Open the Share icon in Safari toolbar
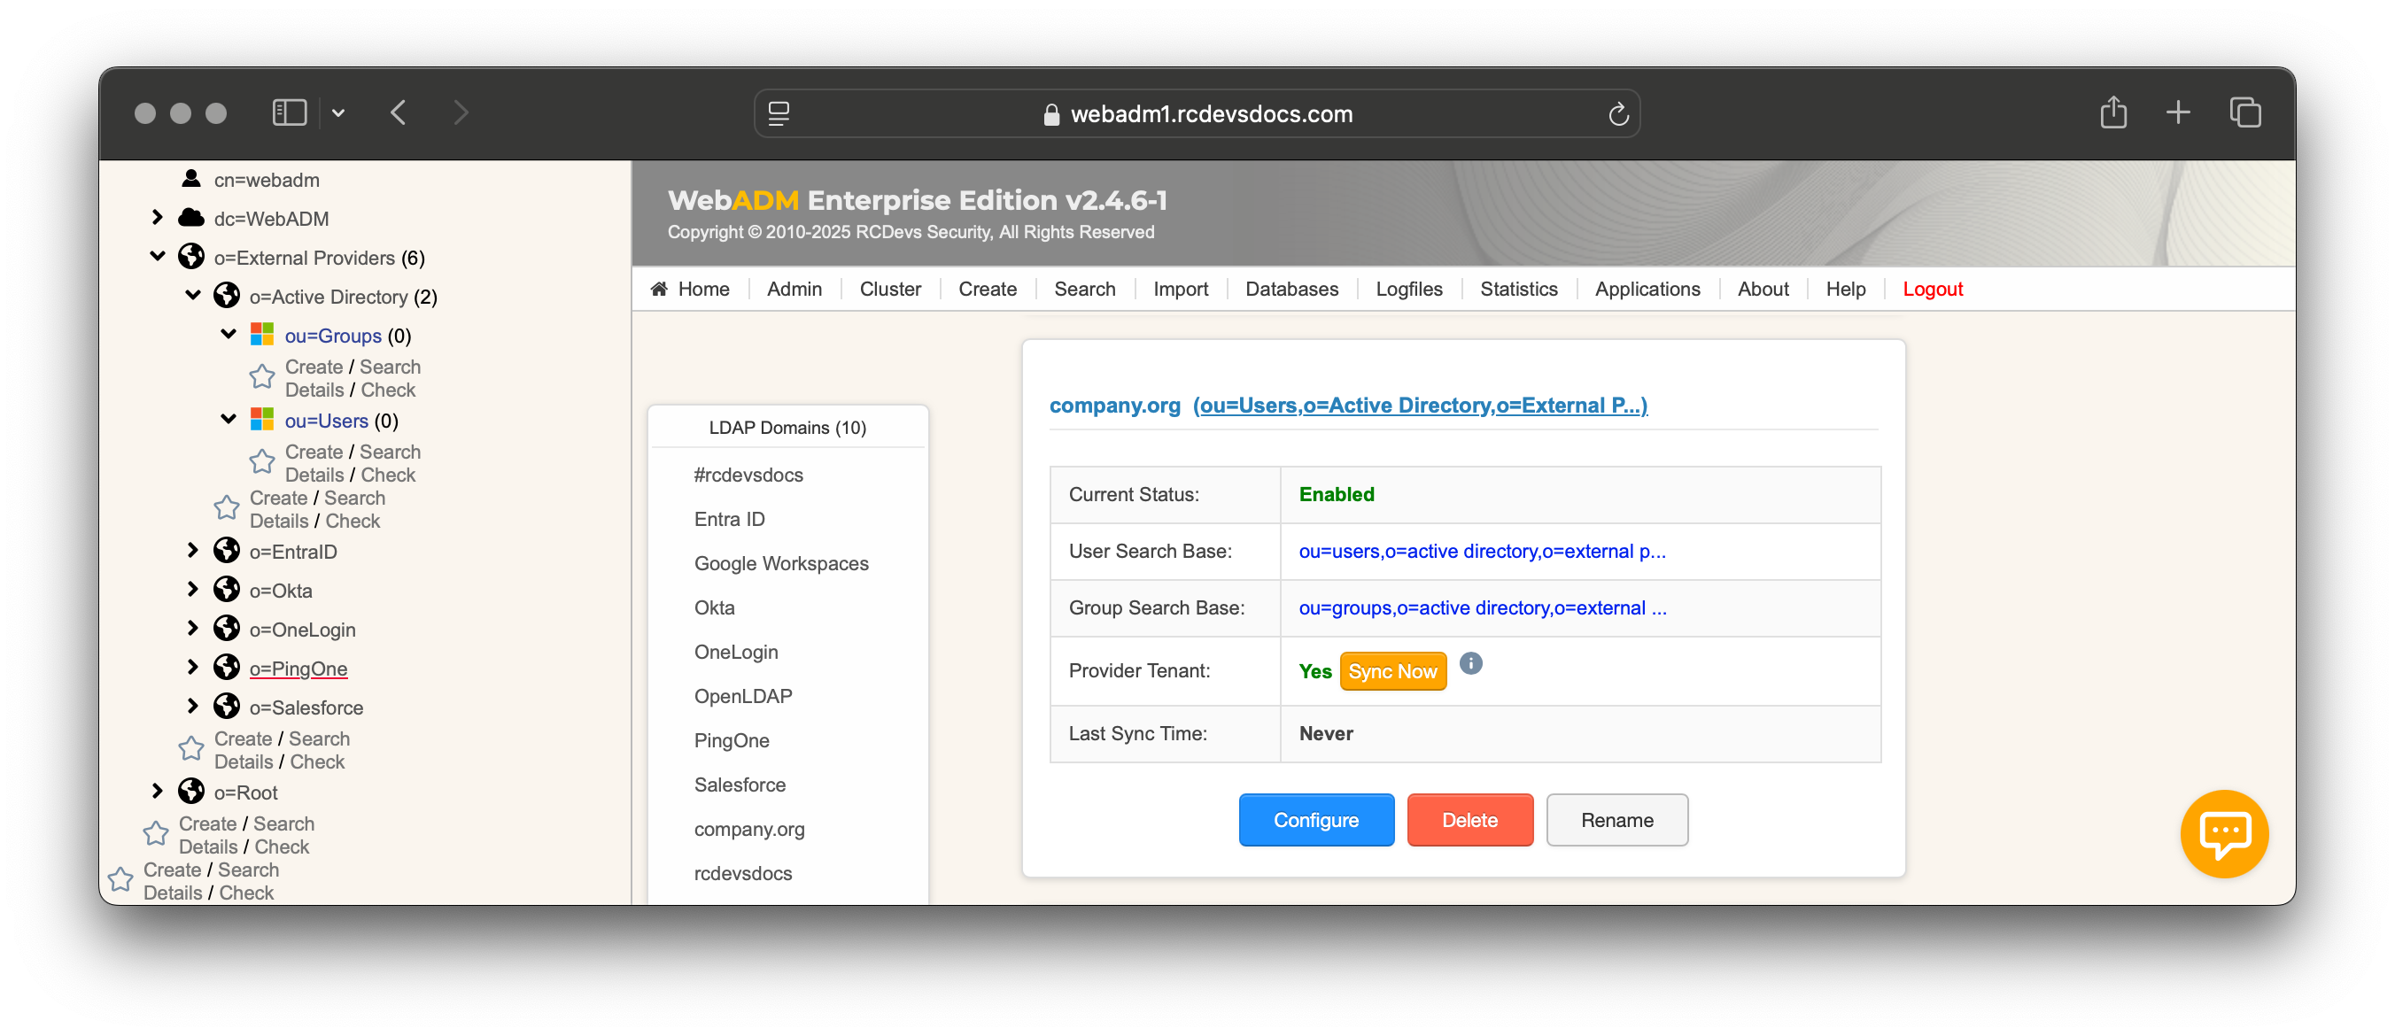This screenshot has height=1036, width=2395. pyautogui.click(x=2112, y=112)
